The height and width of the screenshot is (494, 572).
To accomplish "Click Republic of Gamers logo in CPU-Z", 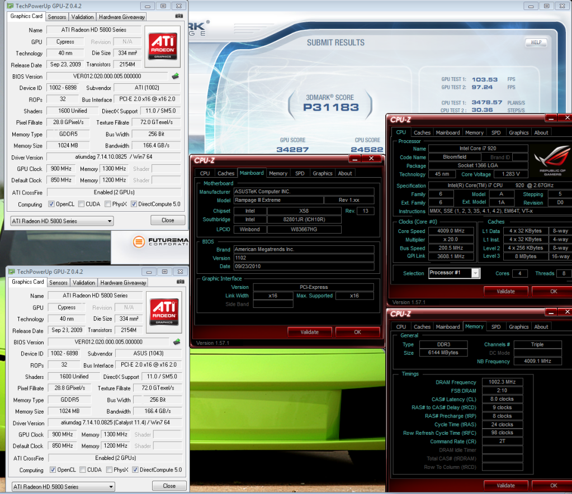I will 552,160.
